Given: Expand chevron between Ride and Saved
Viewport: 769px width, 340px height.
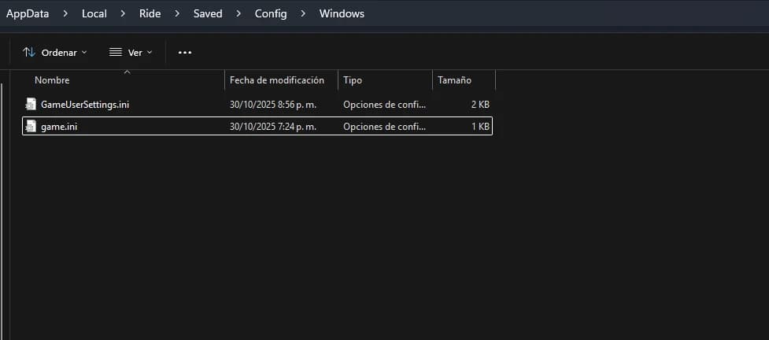Looking at the screenshot, I should click(x=177, y=13).
